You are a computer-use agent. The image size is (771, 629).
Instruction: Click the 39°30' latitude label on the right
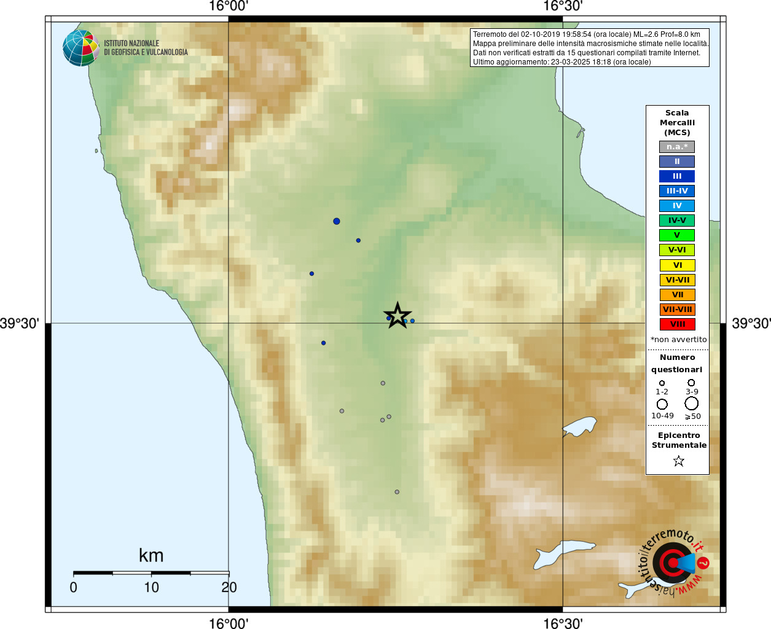point(751,323)
